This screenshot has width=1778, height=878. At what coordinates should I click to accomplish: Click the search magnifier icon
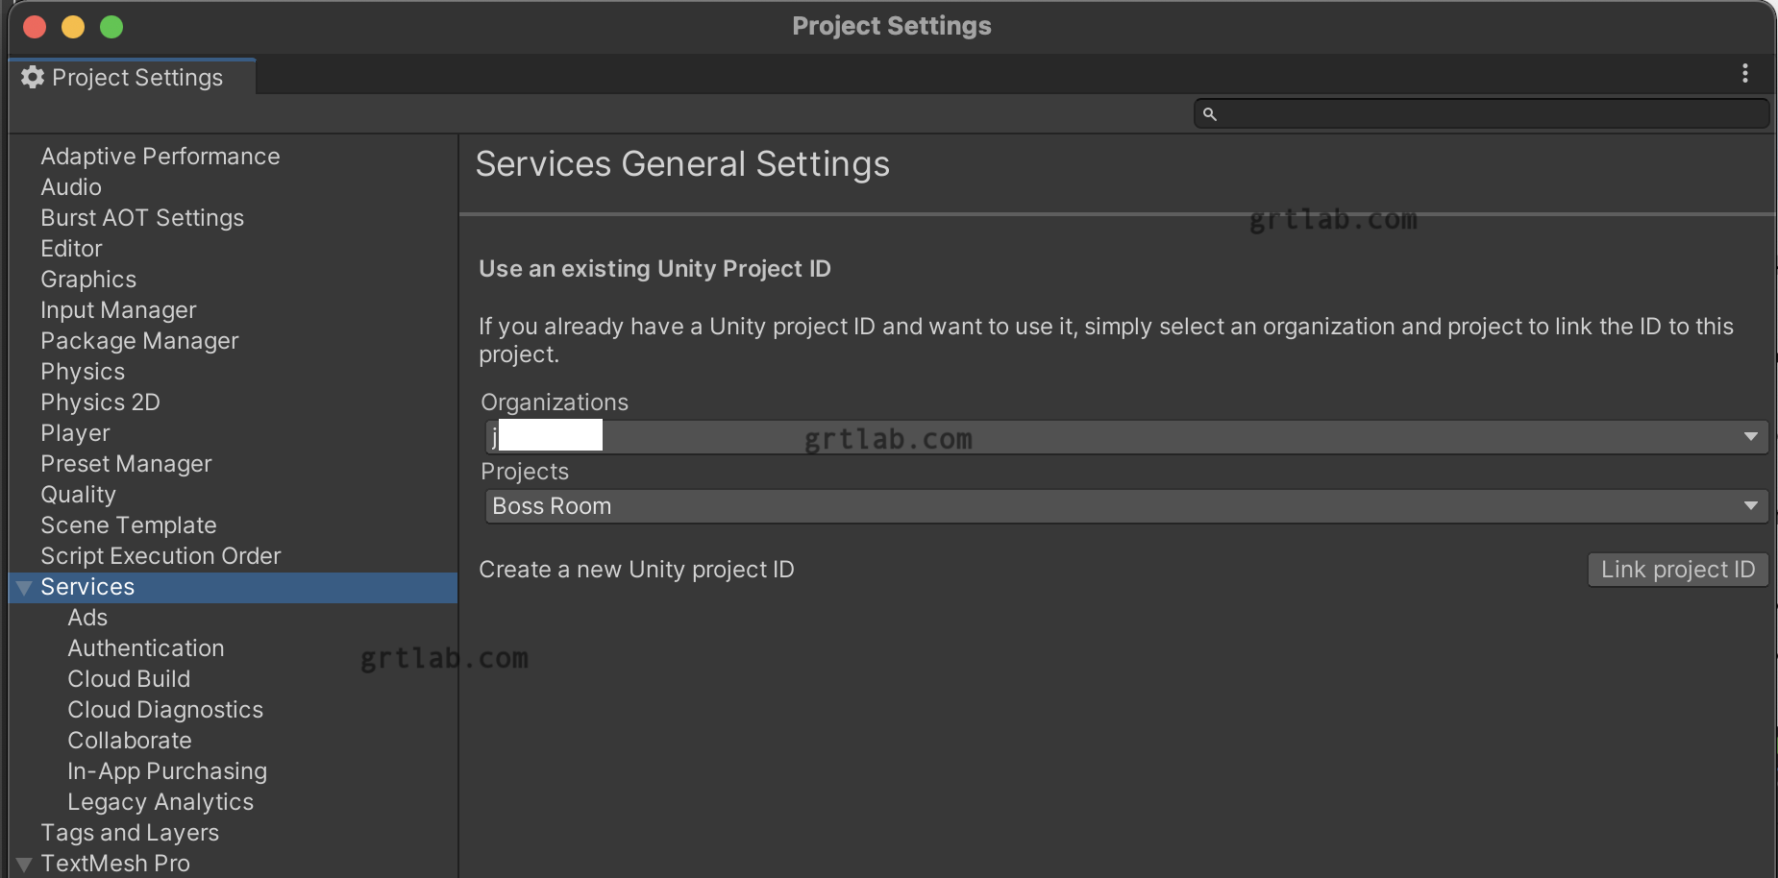pyautogui.click(x=1210, y=114)
